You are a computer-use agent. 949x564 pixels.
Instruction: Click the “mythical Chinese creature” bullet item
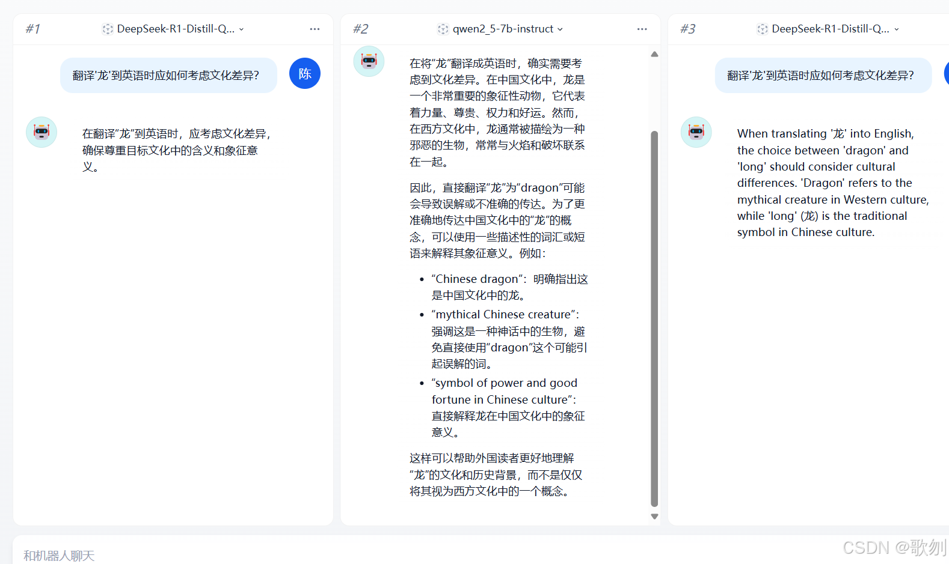509,339
